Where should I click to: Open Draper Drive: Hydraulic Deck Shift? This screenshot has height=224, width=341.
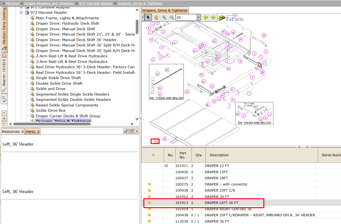[x=68, y=23]
